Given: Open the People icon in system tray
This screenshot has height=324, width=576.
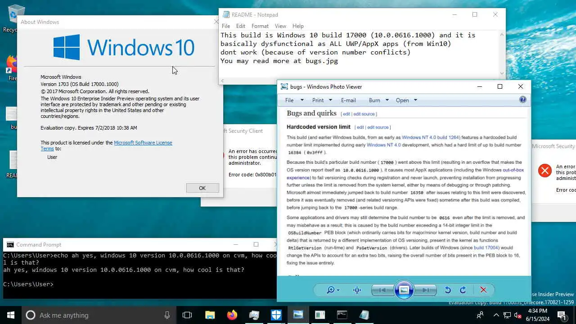Looking at the screenshot, I should (481, 315).
